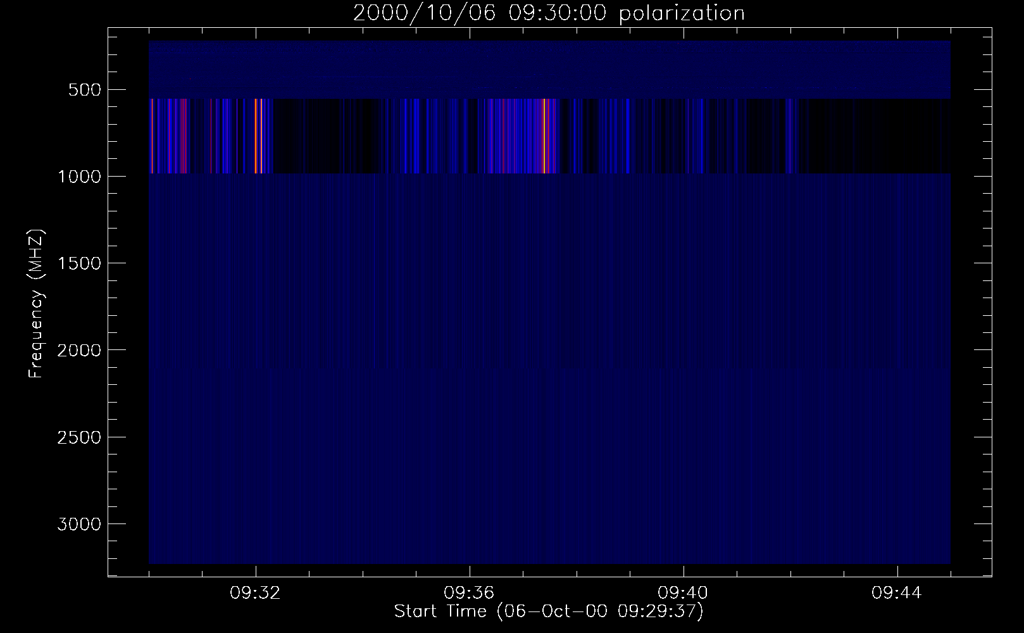1024x633 pixels.
Task: Click the 09:36 time tick label
Action: pos(470,593)
